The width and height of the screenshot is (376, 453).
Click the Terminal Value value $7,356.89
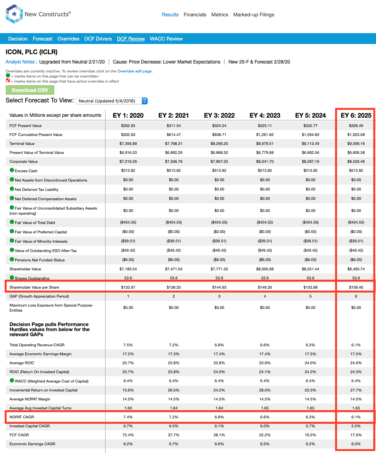[x=128, y=144]
